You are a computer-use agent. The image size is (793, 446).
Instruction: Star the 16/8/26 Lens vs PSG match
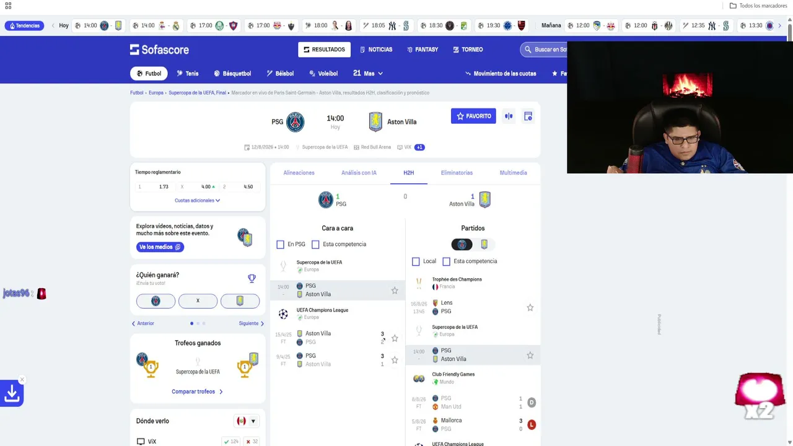coord(530,307)
